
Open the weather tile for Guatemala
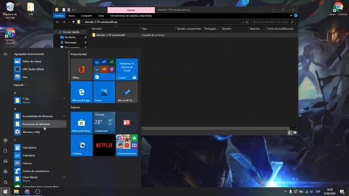[x=104, y=122]
